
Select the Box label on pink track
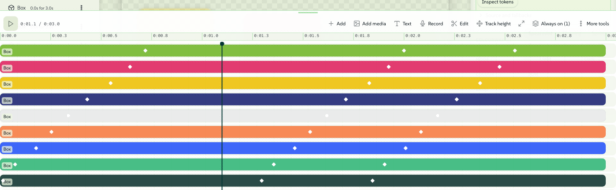point(7,68)
